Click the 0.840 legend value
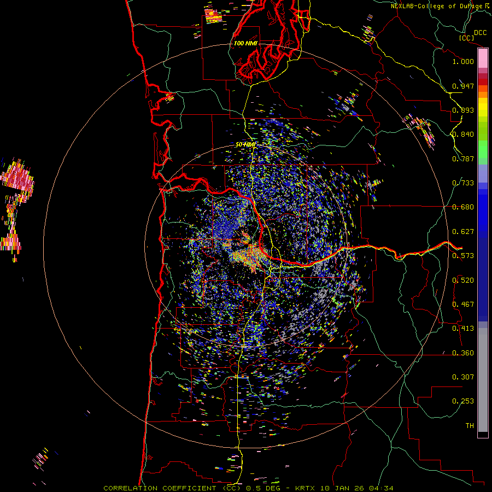 tap(463, 134)
